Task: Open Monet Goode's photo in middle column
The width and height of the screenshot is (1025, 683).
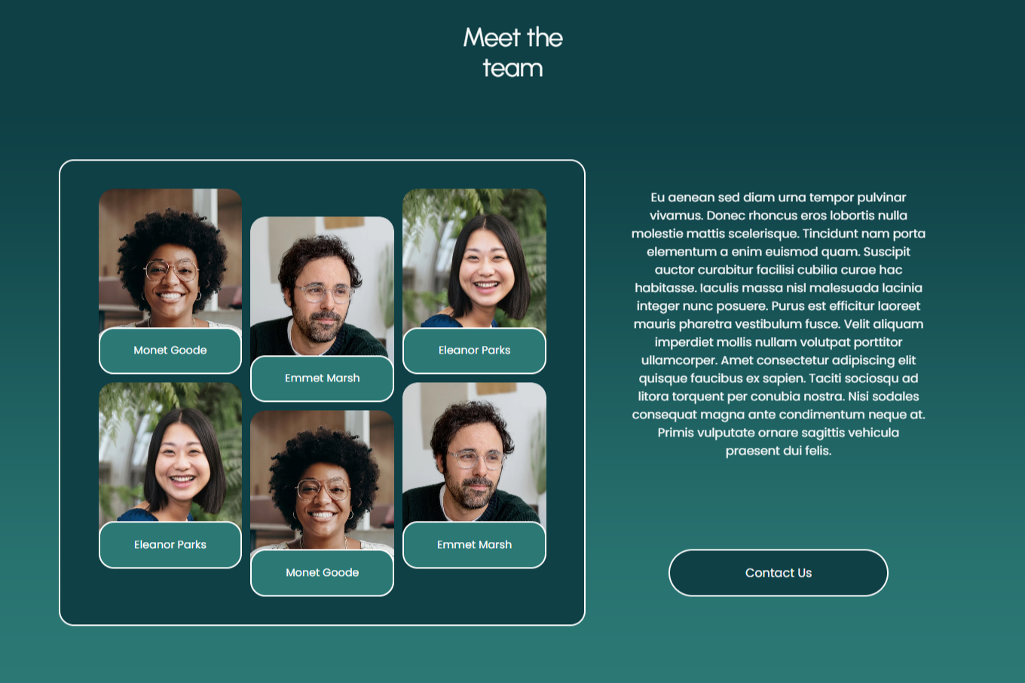Action: click(322, 480)
